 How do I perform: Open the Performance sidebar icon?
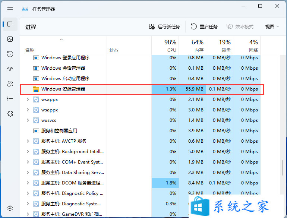tap(10, 39)
